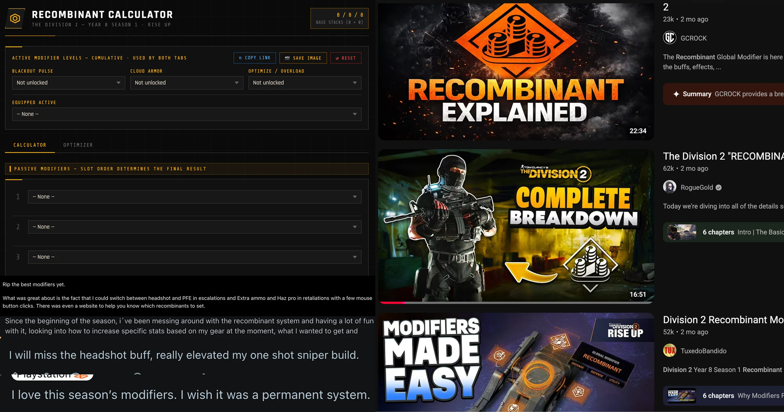
Task: Click the 8 / 8 / 8 base stacks box
Action: tap(339, 18)
